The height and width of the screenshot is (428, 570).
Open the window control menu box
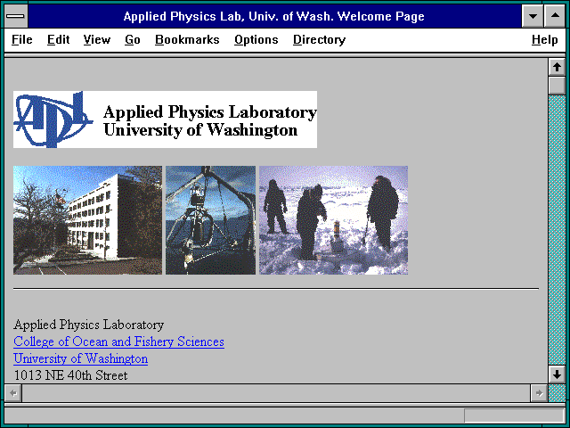(x=16, y=16)
